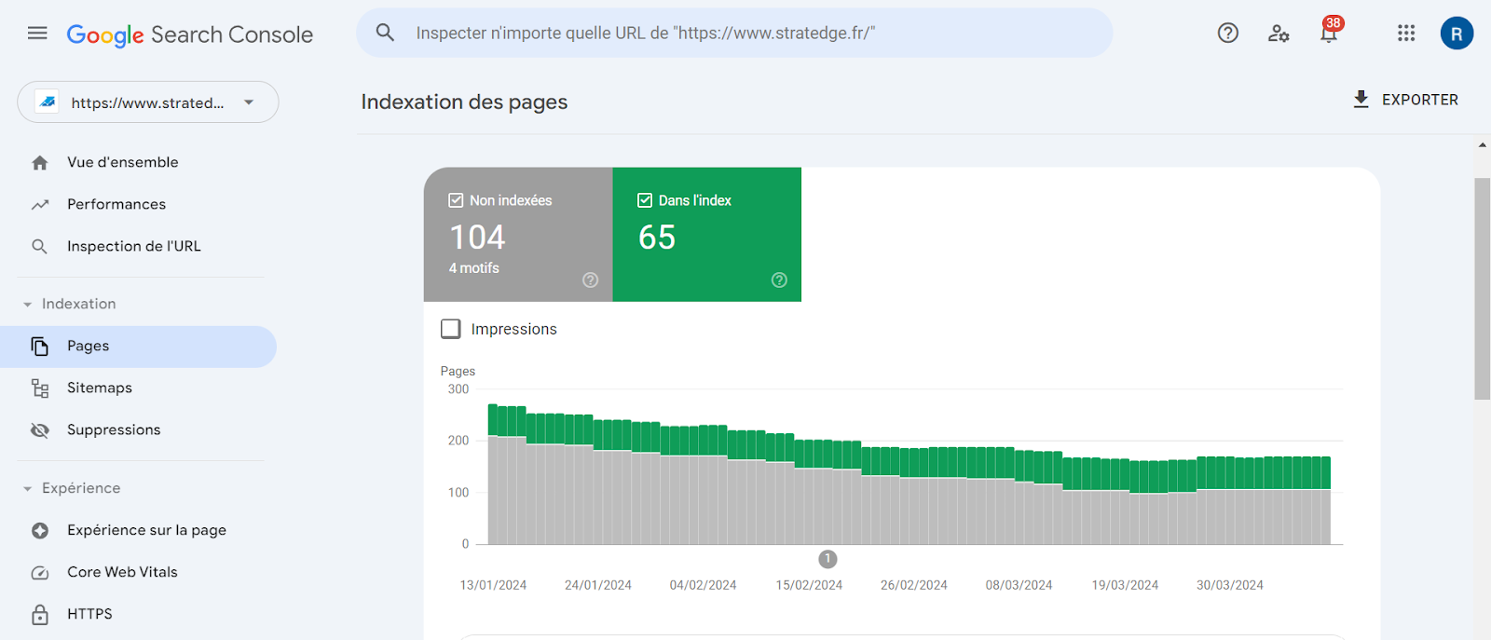Screen dimensions: 1491x640
Task: Open the hamburger main menu
Action: (37, 34)
